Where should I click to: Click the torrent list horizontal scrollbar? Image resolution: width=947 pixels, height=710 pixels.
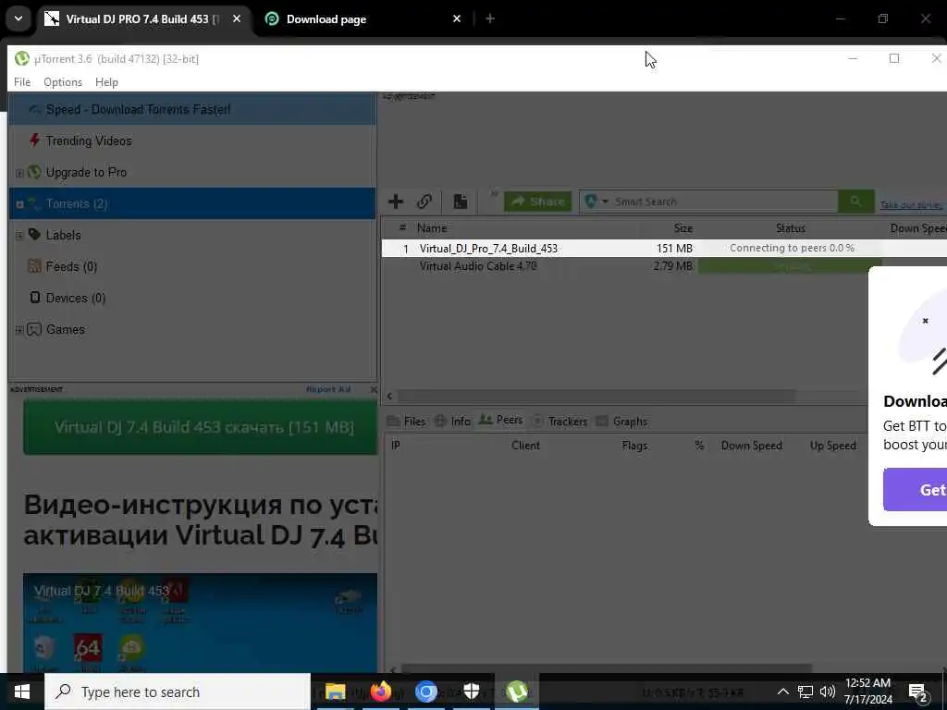596,396
